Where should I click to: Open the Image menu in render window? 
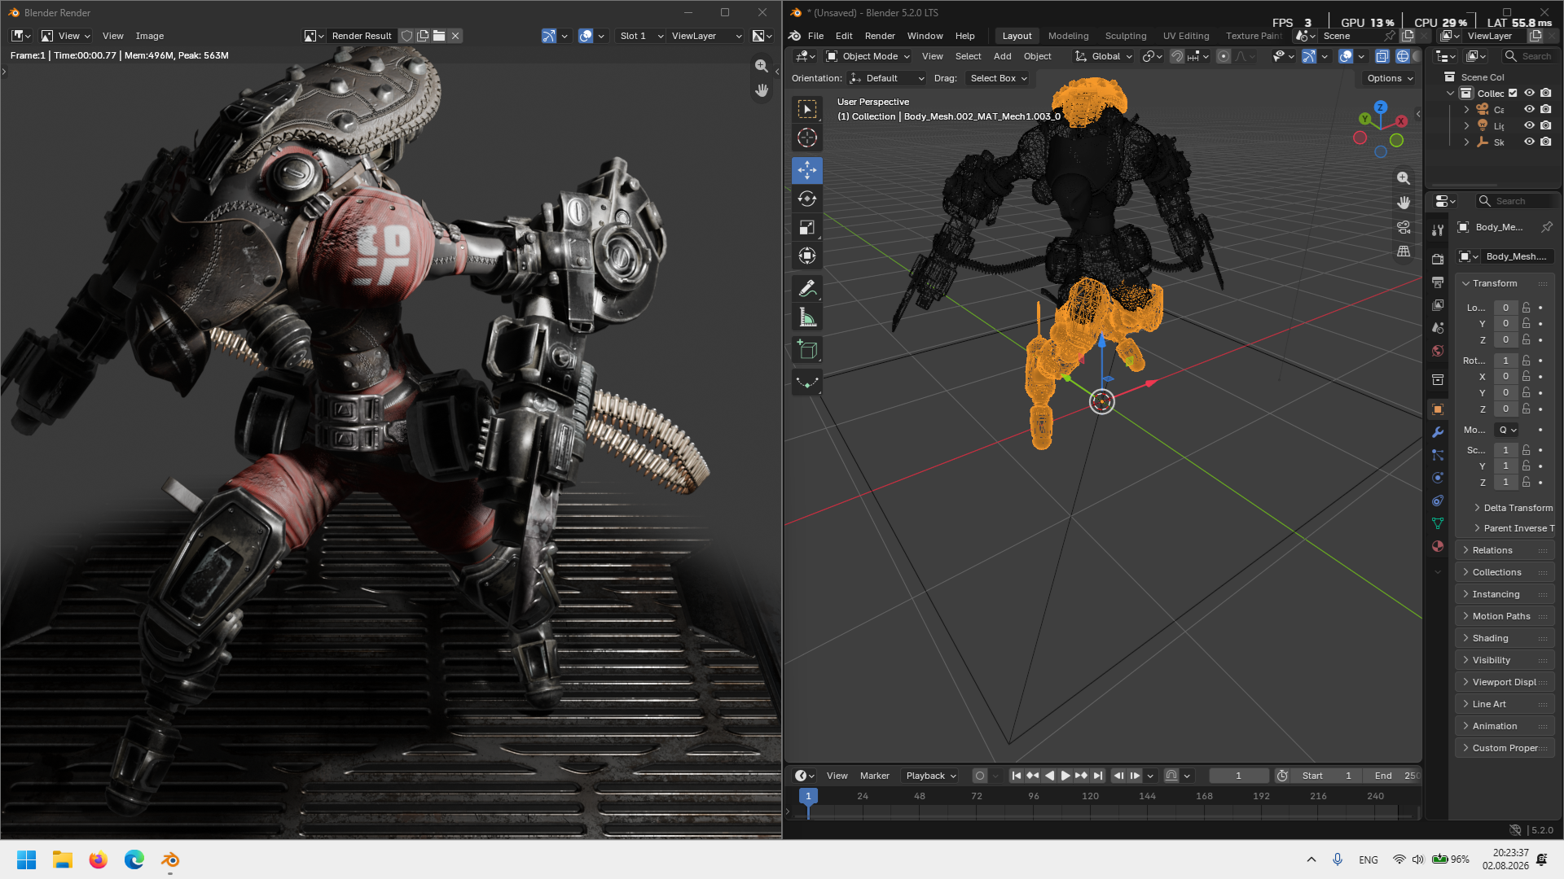pos(150,36)
